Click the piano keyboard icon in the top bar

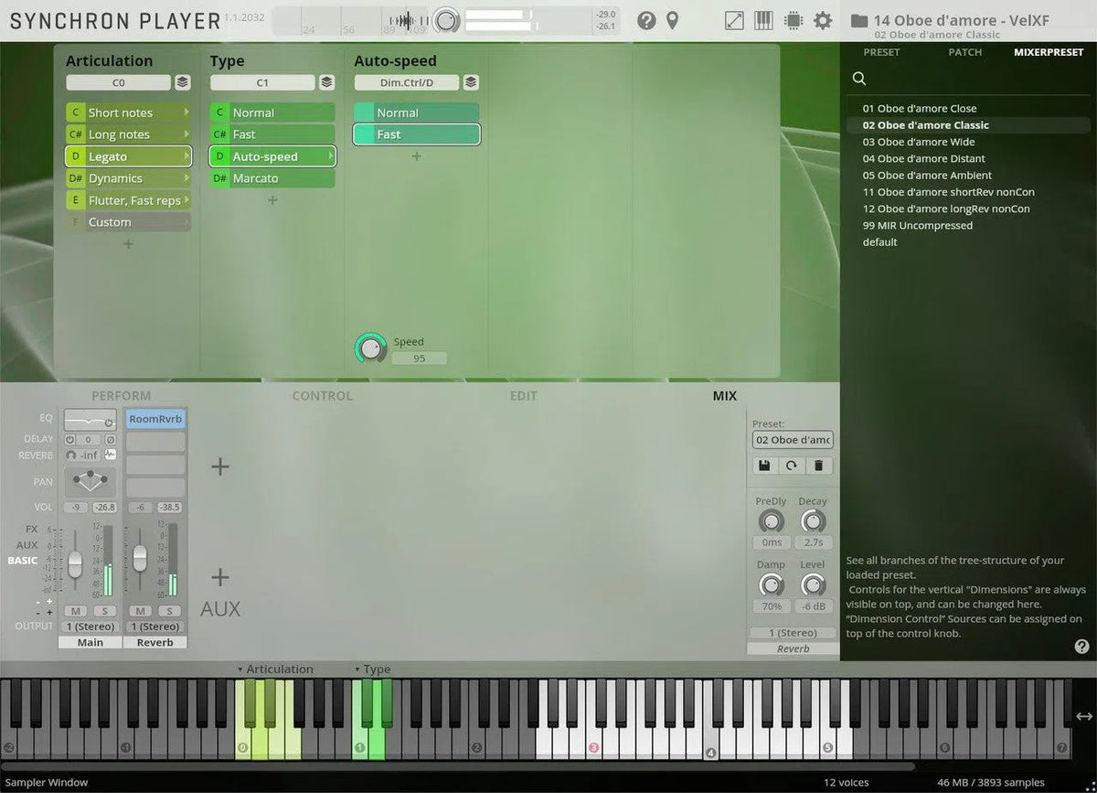coord(763,20)
